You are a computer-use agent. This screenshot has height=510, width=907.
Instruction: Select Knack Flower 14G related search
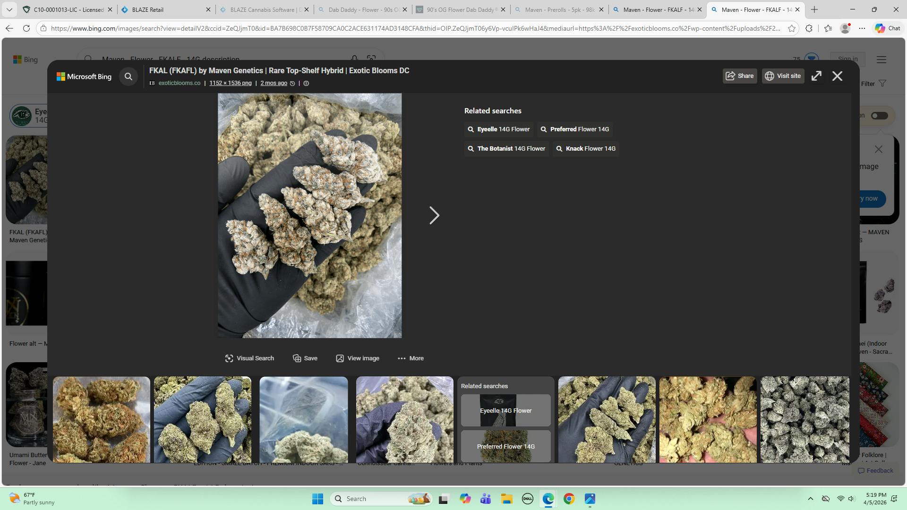[x=586, y=149]
